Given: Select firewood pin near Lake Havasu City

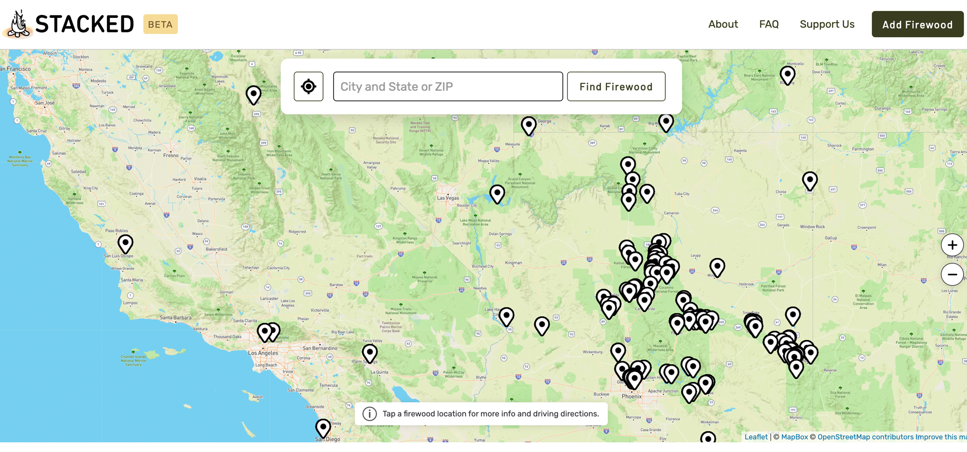Looking at the screenshot, I should pyautogui.click(x=506, y=316).
